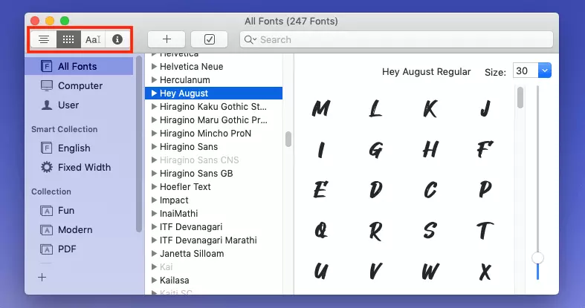
Task: Expand the Hoefler Text font family
Action: (154, 187)
